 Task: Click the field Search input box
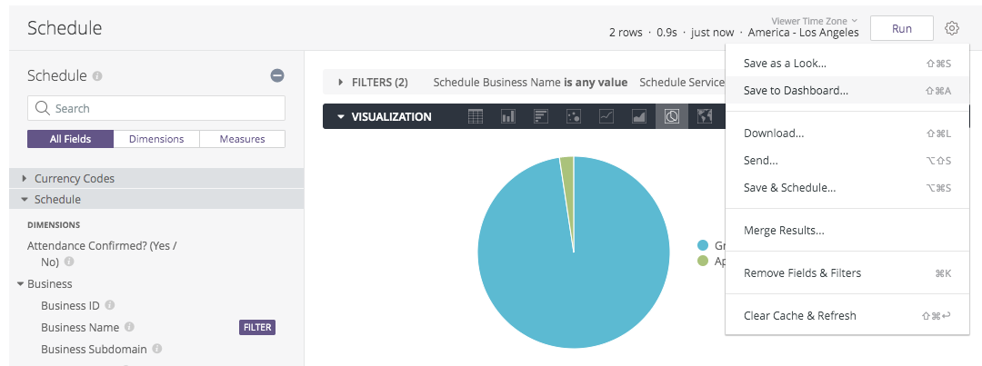(156, 108)
